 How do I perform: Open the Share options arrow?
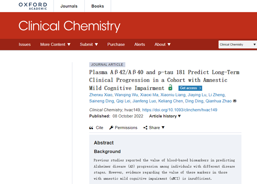163,127
